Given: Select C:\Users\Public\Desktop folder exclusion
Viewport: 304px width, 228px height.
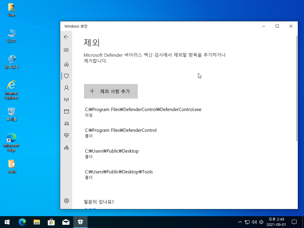Looking at the screenshot, I should point(112,153).
